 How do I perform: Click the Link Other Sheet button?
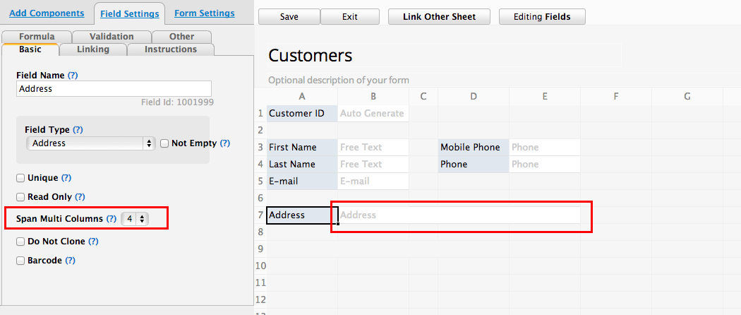439,16
